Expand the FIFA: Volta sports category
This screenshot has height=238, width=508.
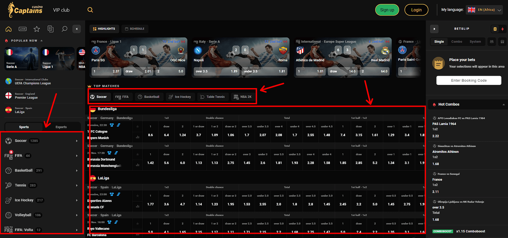42,230
